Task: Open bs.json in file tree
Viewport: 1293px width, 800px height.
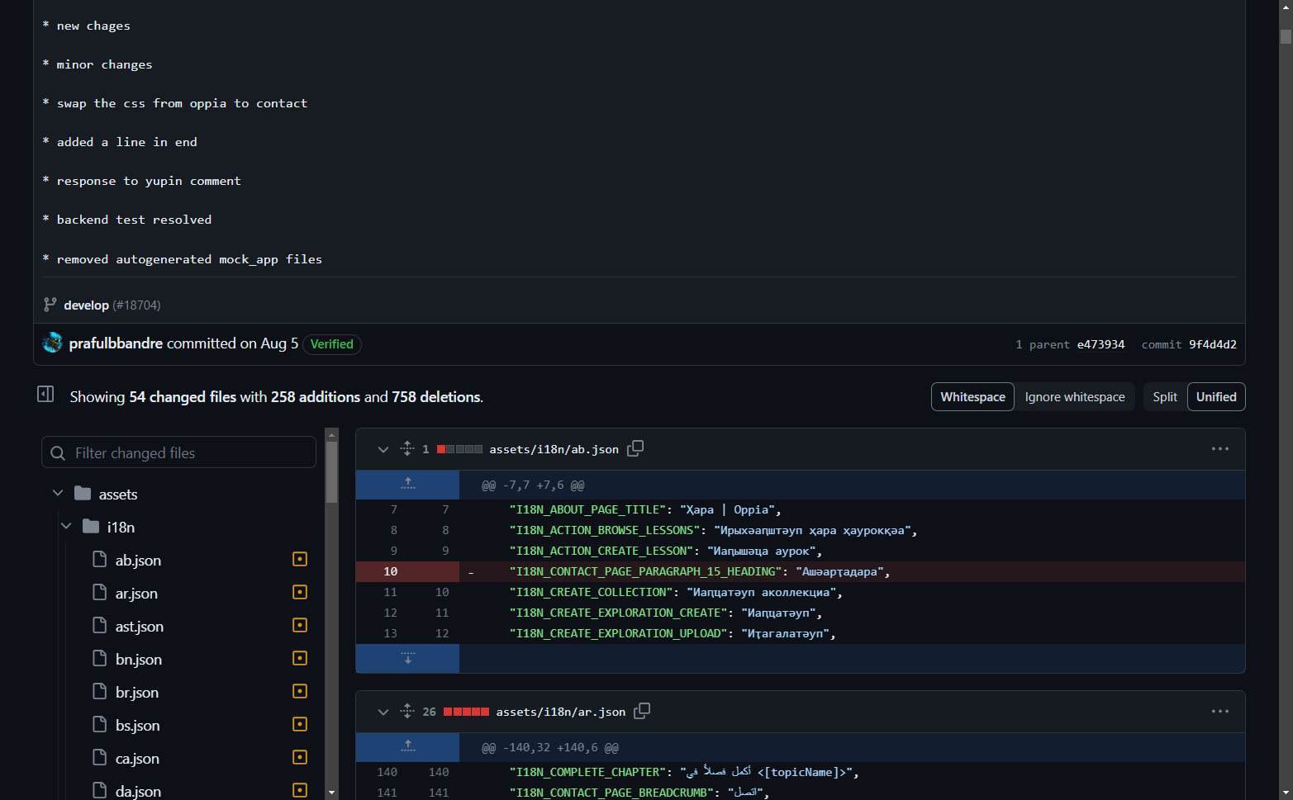Action: [138, 726]
